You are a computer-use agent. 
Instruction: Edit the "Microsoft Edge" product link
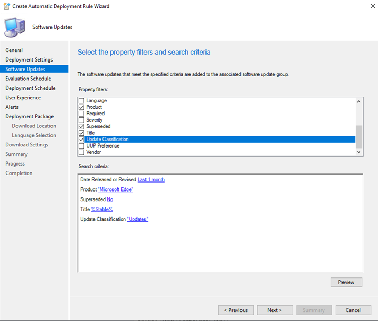point(116,189)
